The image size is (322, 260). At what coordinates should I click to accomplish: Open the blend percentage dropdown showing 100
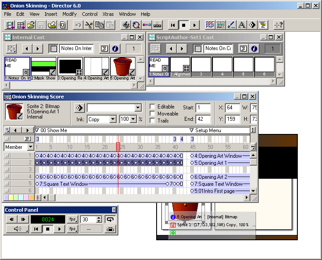133,119
